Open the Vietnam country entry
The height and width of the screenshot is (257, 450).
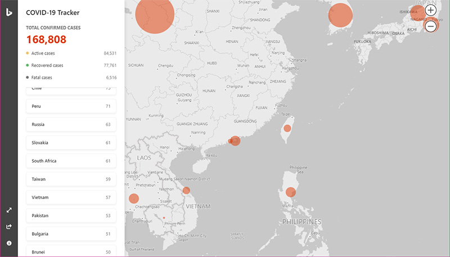(71, 197)
